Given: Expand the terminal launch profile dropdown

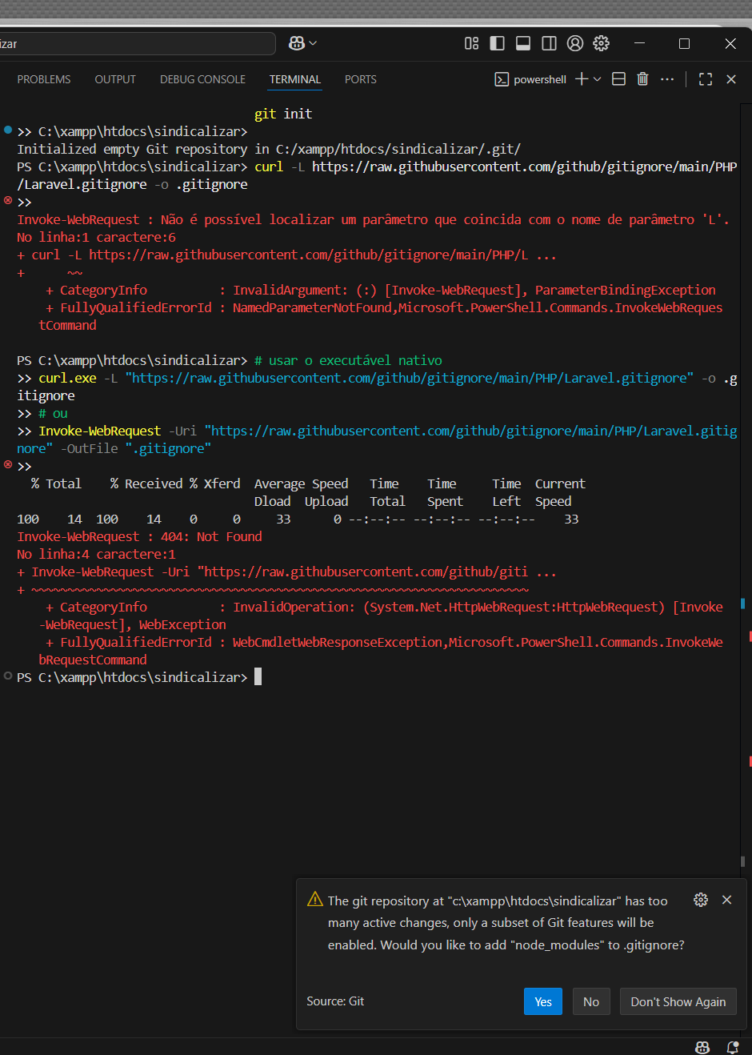Looking at the screenshot, I should (597, 79).
